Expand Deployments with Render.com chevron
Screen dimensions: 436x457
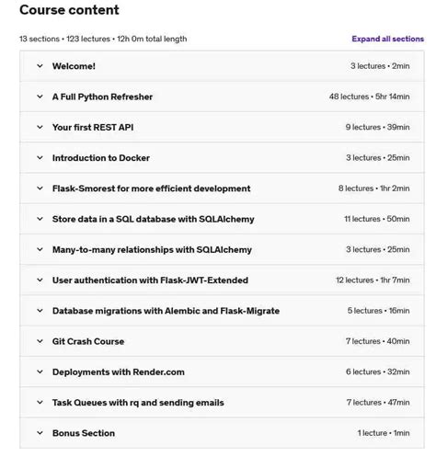[x=40, y=371]
